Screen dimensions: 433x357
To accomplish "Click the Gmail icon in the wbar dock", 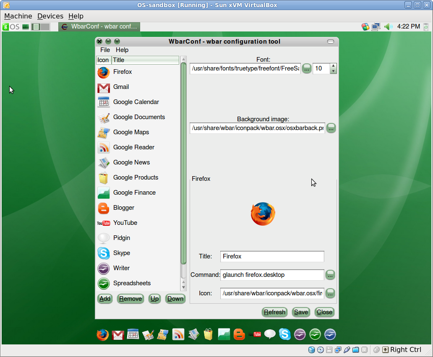I will [x=118, y=335].
